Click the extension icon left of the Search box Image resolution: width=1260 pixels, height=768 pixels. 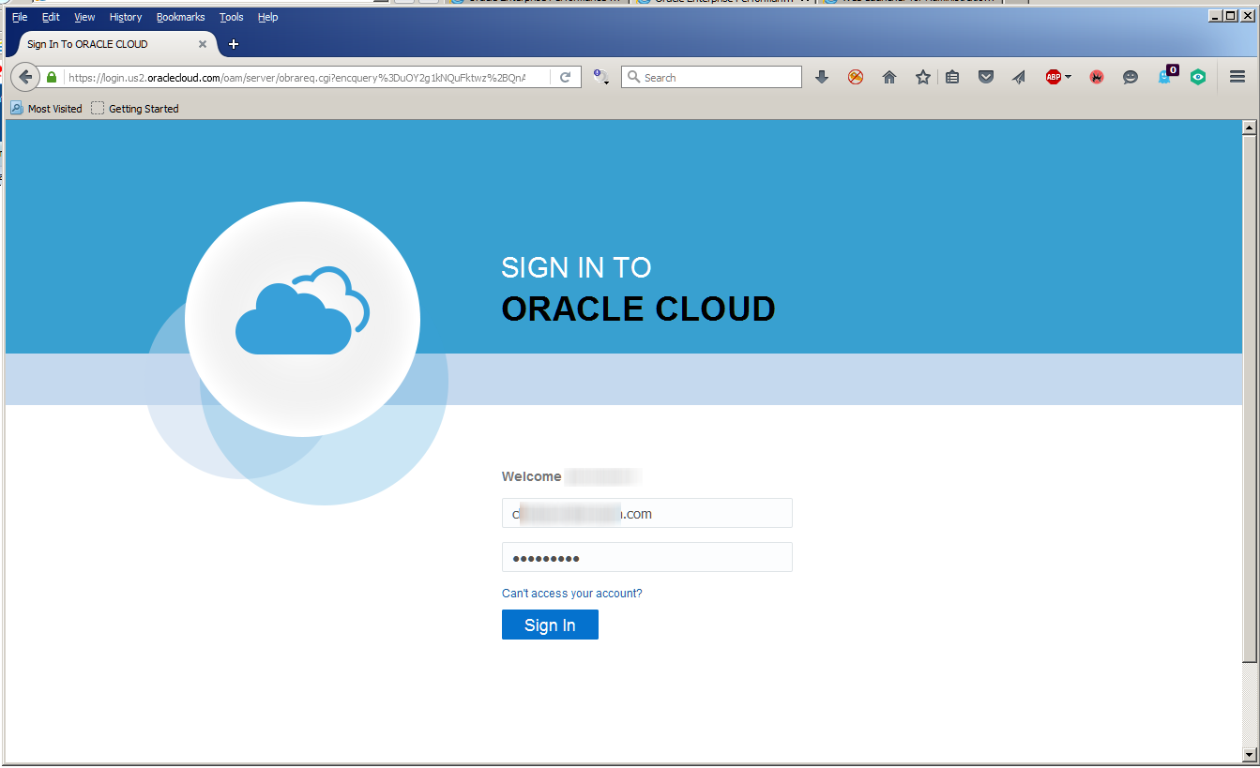tap(600, 78)
